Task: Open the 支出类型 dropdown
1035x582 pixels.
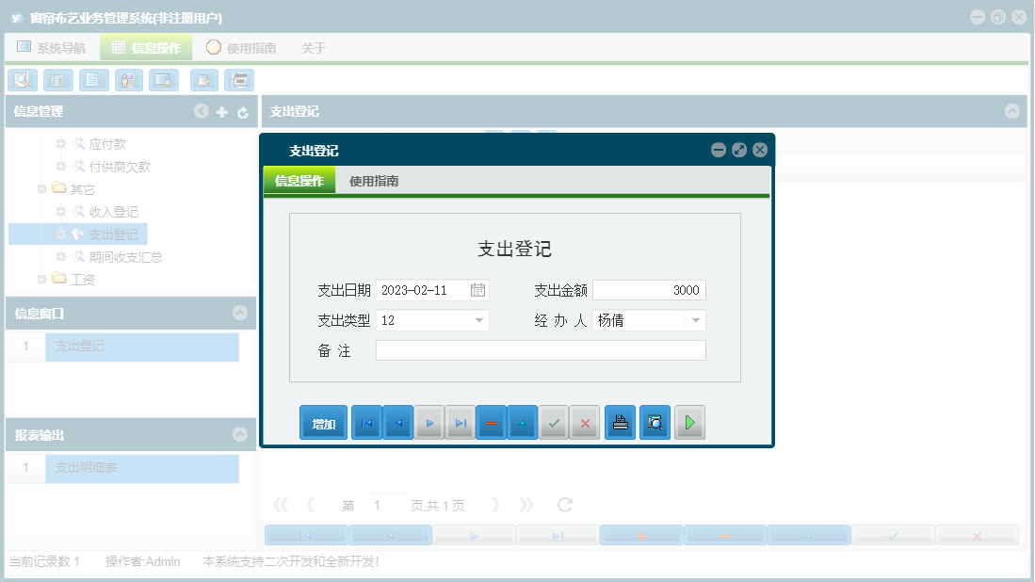Action: click(479, 320)
